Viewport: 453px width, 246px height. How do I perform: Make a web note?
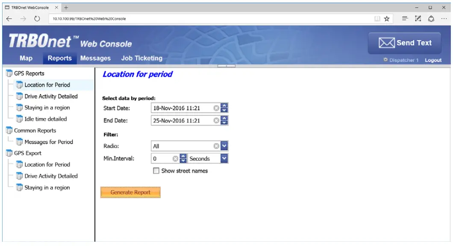[x=418, y=18]
